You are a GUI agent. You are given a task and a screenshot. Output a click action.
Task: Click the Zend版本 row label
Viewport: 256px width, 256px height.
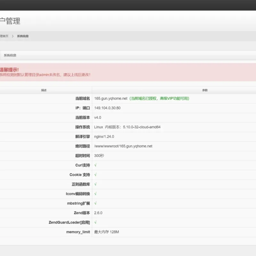[x=82, y=213]
